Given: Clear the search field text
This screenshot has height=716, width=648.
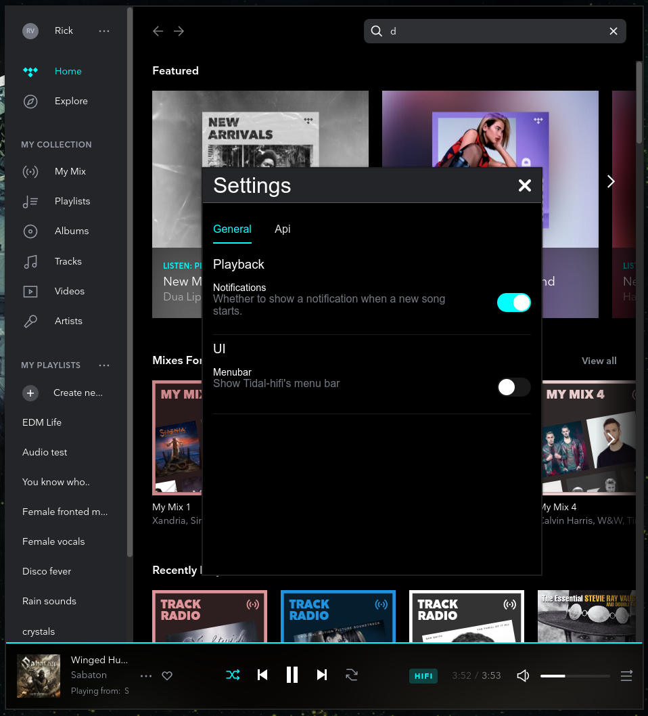Looking at the screenshot, I should (x=614, y=31).
